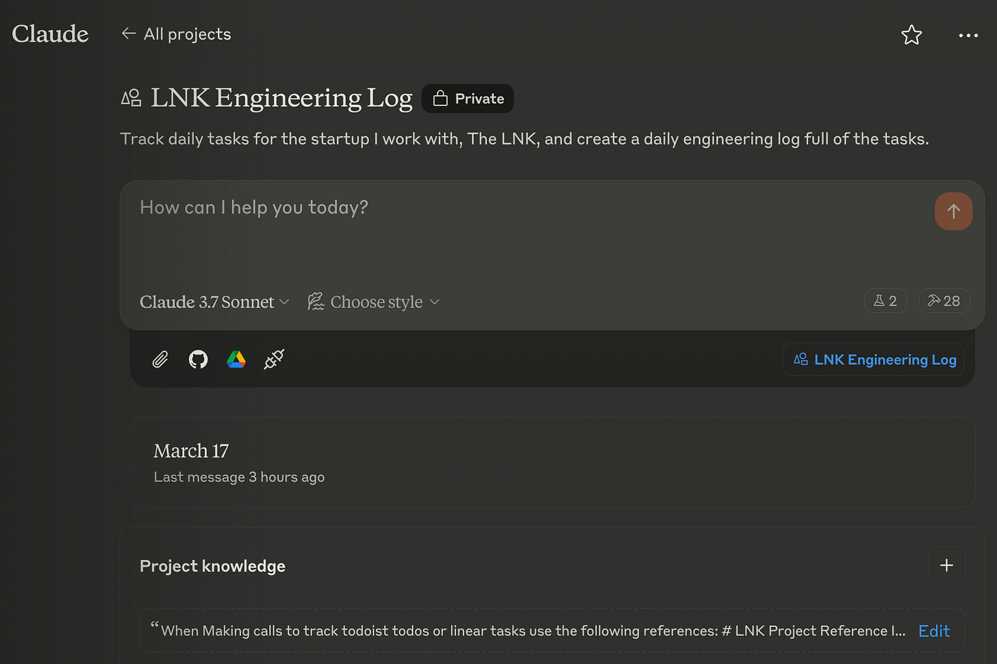Click 'Last message 3 hours ago' text
This screenshot has width=997, height=664.
click(239, 477)
